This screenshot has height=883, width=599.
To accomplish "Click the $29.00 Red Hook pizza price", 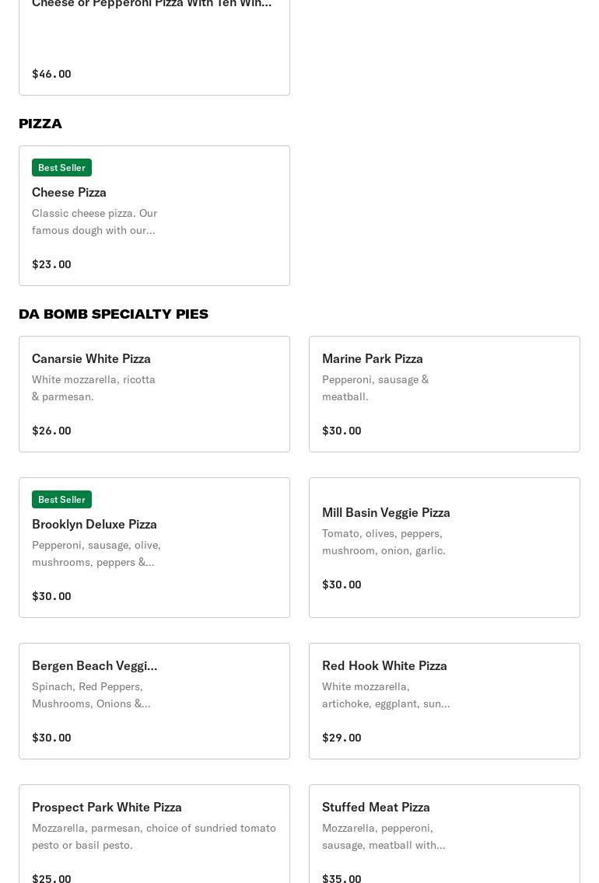I will 342,738.
